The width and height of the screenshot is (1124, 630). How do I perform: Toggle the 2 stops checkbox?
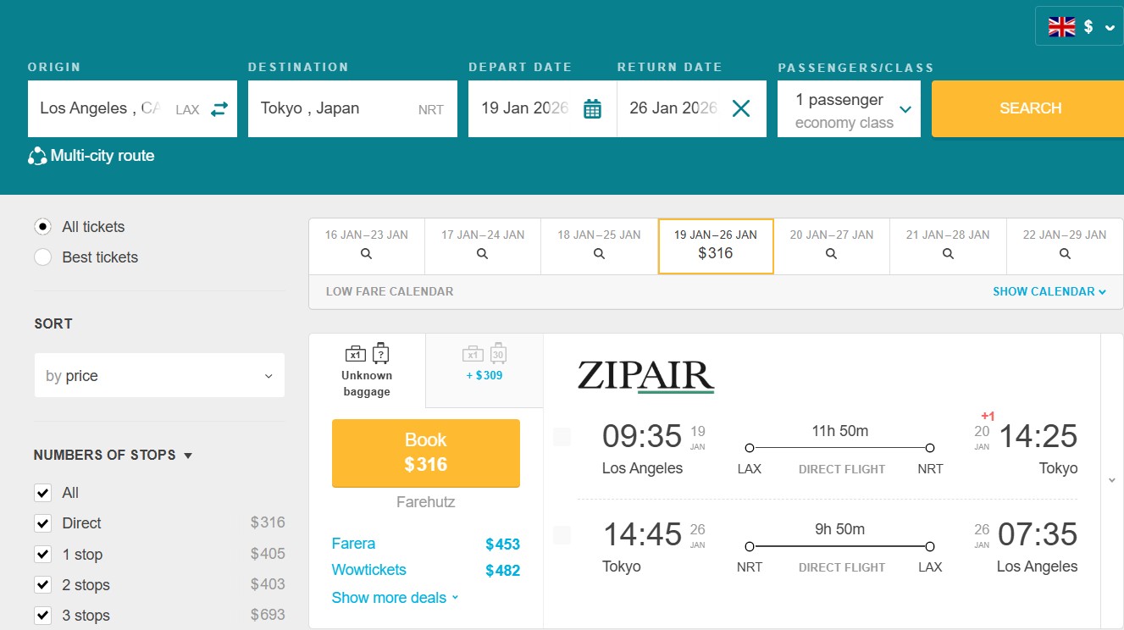pos(43,585)
